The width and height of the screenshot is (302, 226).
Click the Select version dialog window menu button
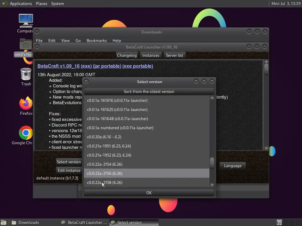click(x=86, y=81)
